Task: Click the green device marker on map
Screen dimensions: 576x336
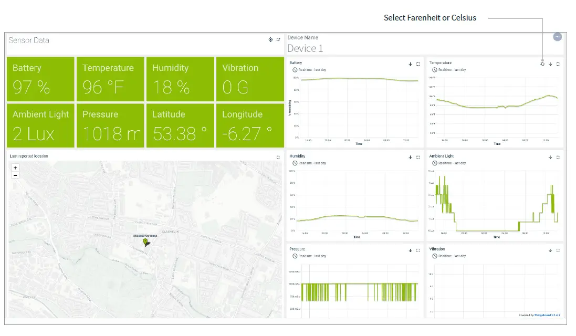Action: 146,242
